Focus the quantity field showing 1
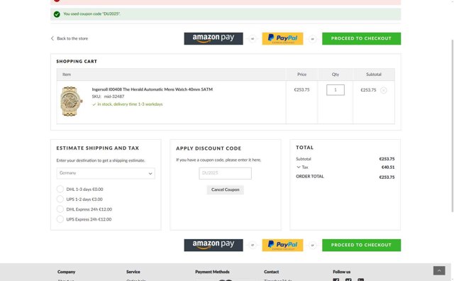Viewport: 454px width, 281px height. tap(336, 90)
